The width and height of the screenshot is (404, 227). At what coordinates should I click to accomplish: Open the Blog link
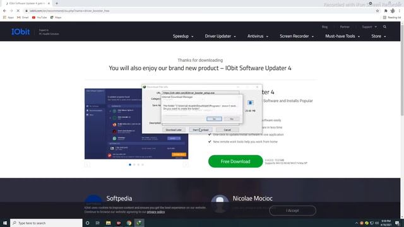[324, 26]
